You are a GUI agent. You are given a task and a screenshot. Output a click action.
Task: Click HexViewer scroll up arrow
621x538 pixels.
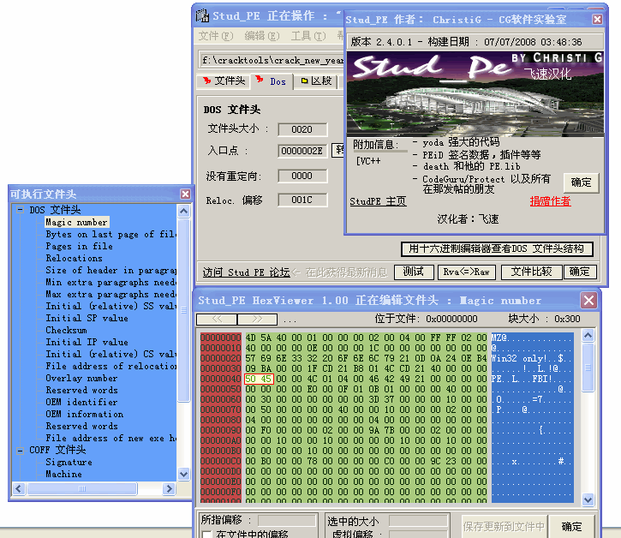click(588, 336)
